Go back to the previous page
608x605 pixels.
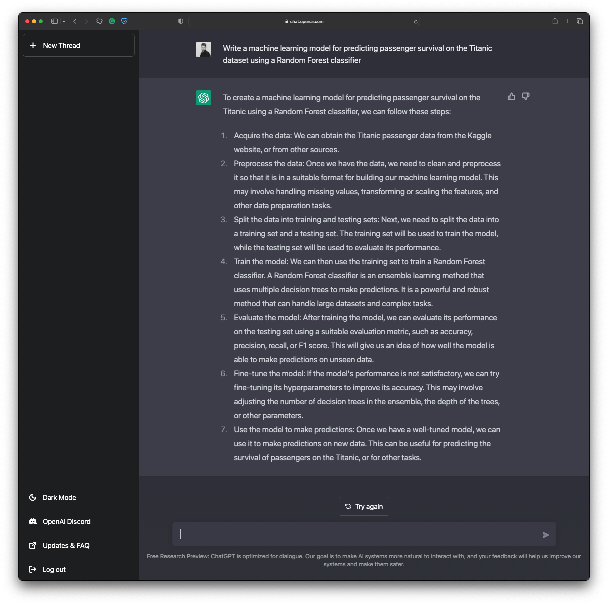coord(75,21)
